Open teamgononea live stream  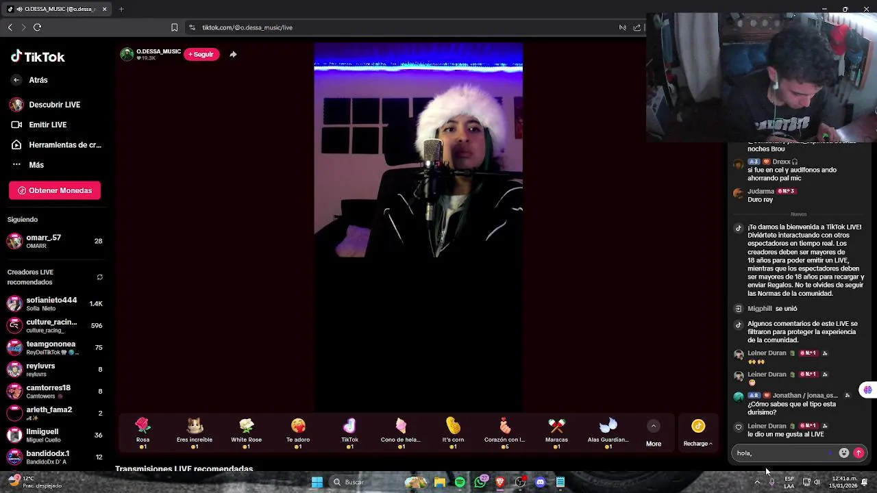[x=55, y=347]
